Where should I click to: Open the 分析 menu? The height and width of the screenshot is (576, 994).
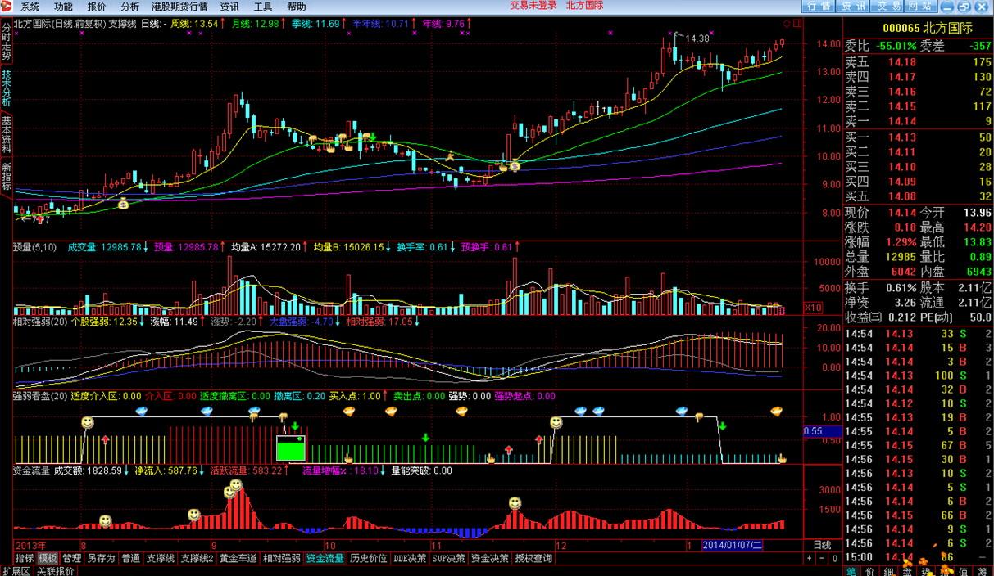(129, 6)
